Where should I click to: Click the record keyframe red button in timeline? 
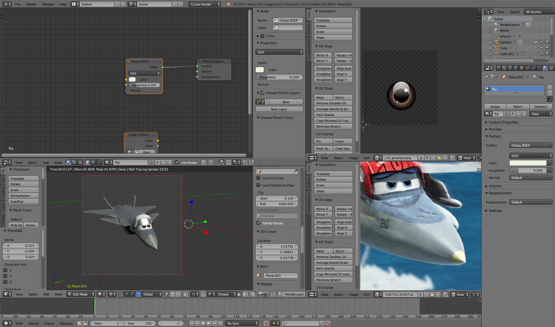point(266,324)
